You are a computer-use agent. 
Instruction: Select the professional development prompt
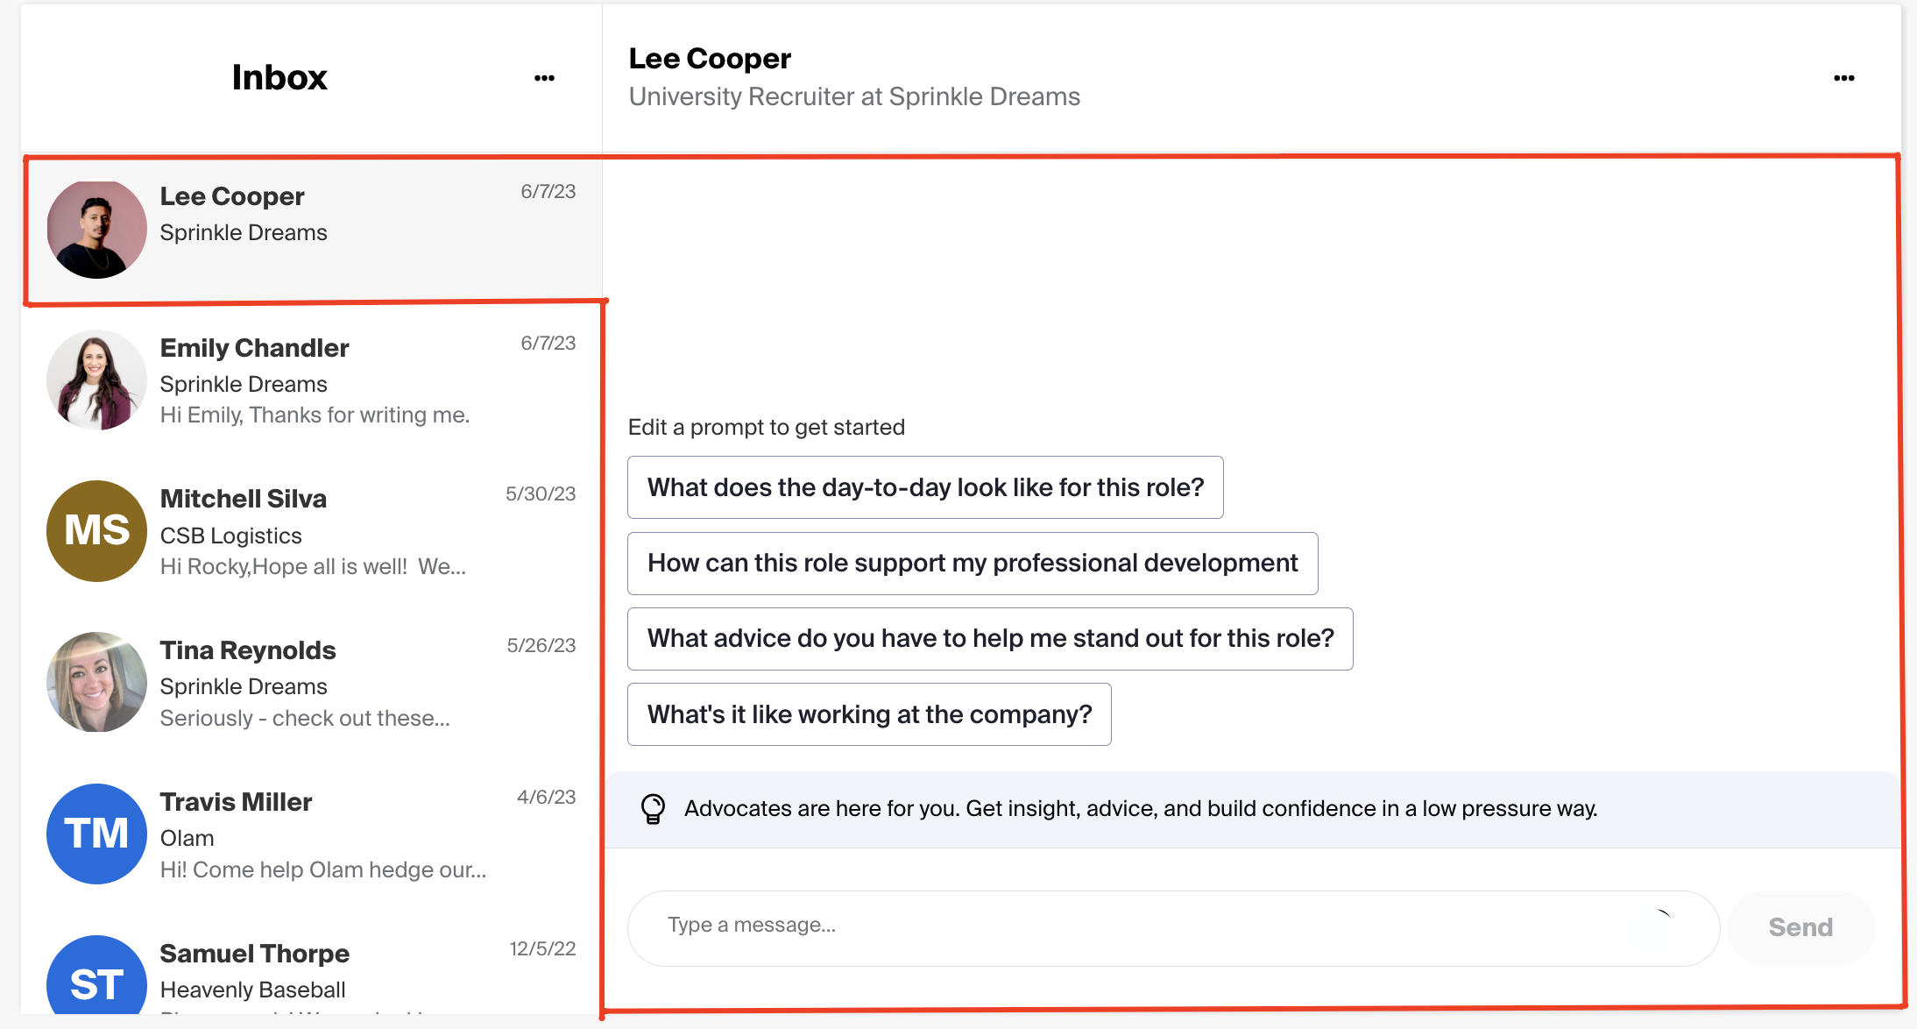(x=972, y=563)
